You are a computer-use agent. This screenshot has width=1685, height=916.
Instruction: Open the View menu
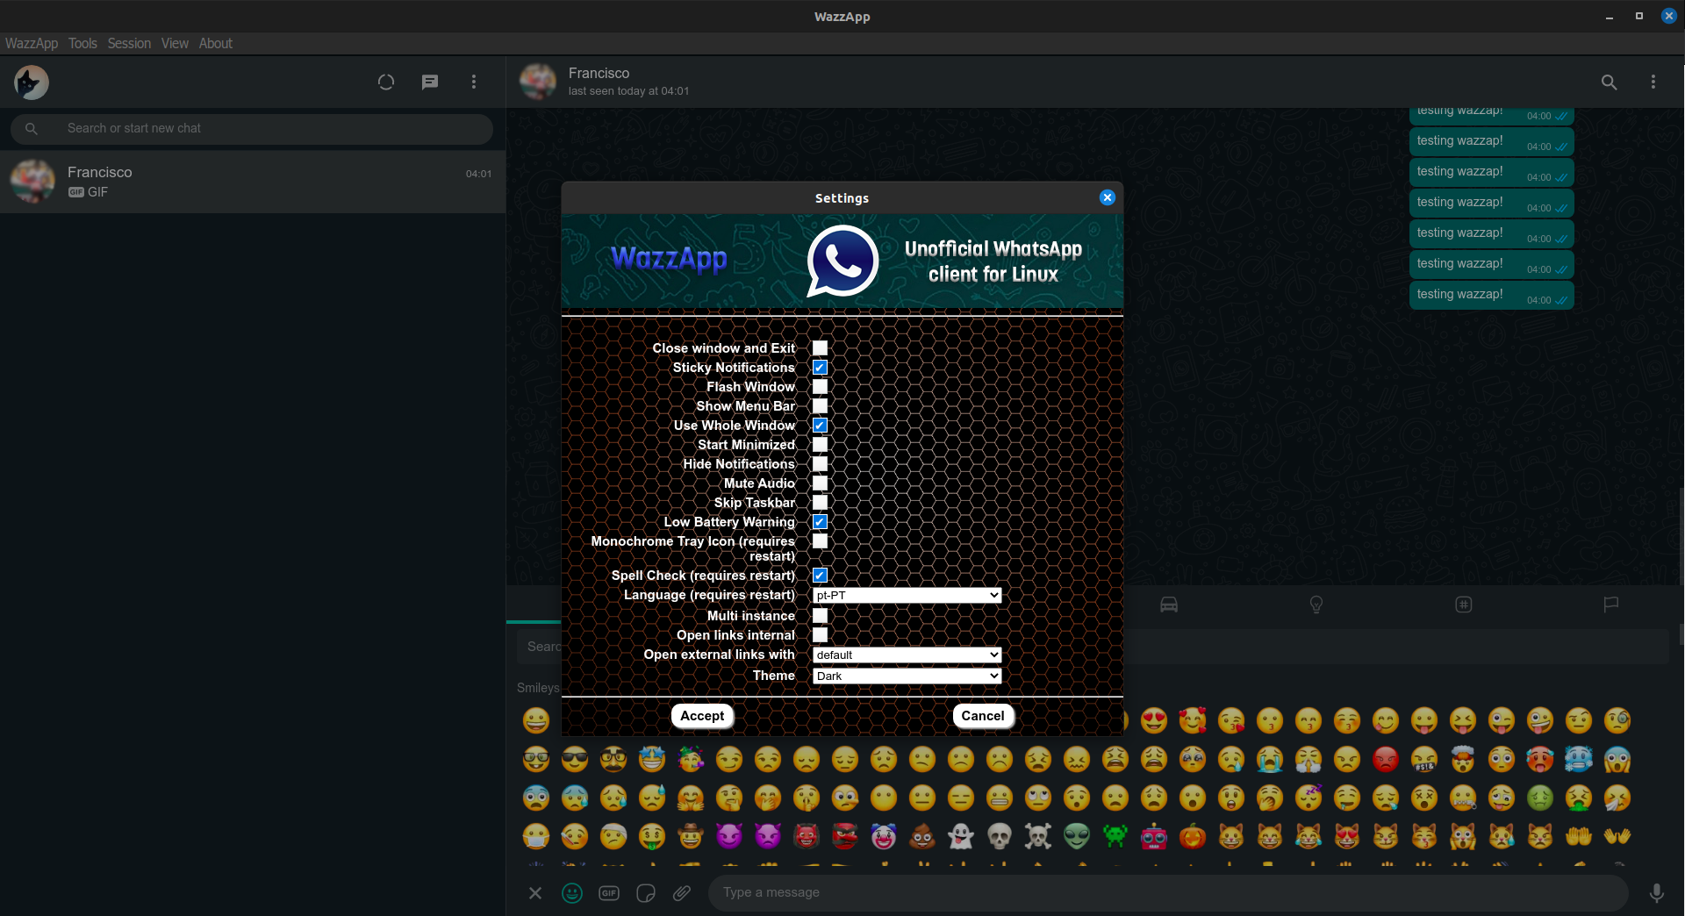[x=175, y=43]
